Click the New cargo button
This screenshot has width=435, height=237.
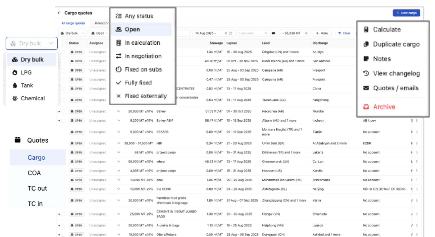[x=406, y=13]
